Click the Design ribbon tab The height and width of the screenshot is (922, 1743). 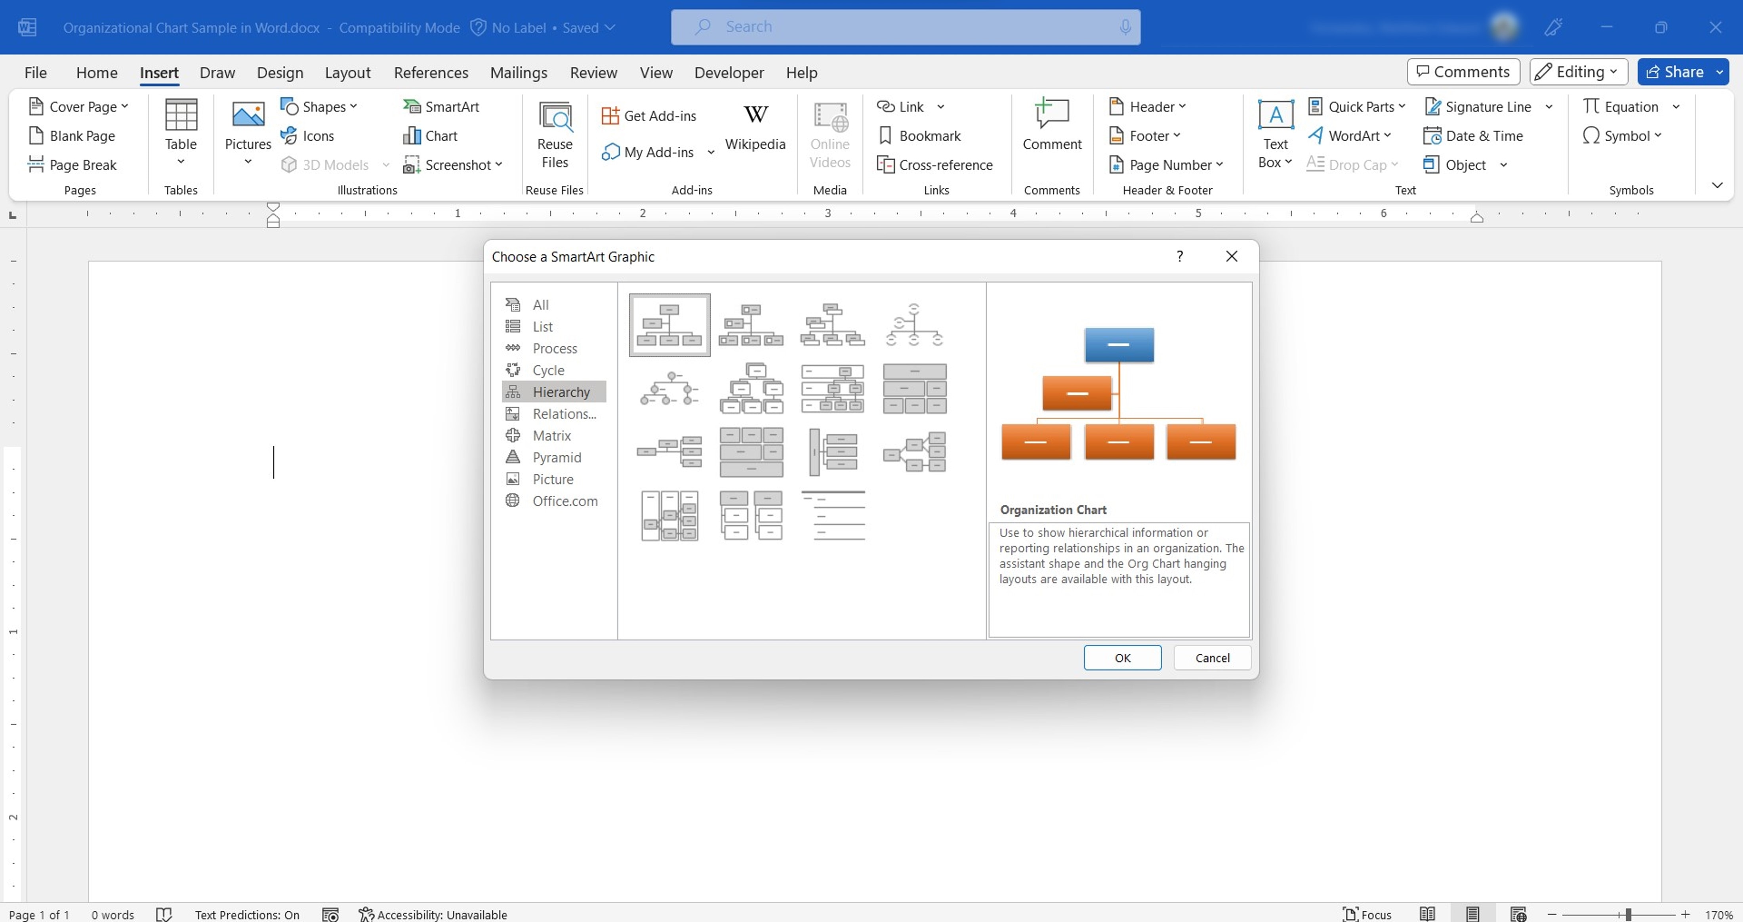pos(279,71)
